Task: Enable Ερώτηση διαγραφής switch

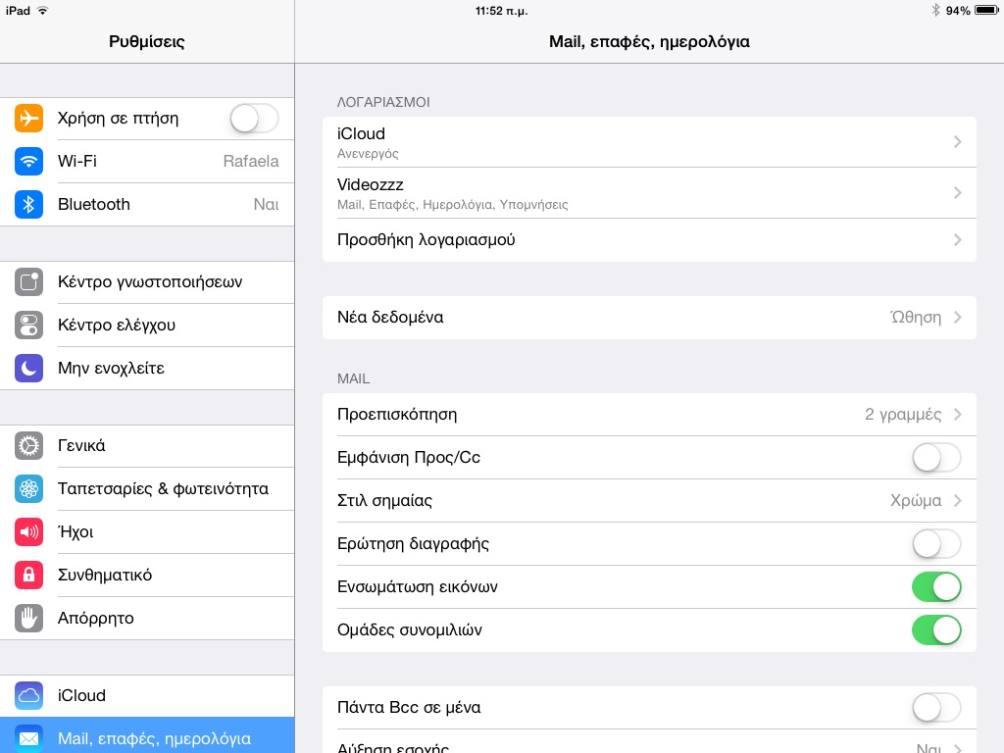Action: [936, 544]
